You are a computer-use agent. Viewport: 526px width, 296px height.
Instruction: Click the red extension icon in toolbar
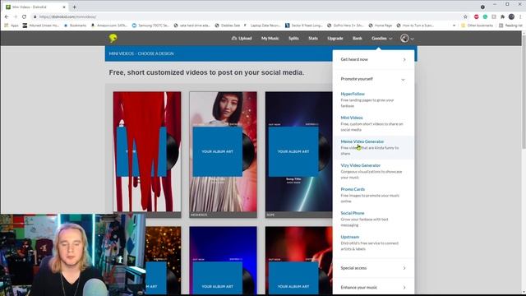[477, 16]
